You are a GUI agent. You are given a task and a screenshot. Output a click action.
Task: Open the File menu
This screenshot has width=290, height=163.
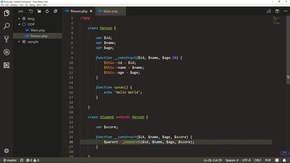[2, 5]
